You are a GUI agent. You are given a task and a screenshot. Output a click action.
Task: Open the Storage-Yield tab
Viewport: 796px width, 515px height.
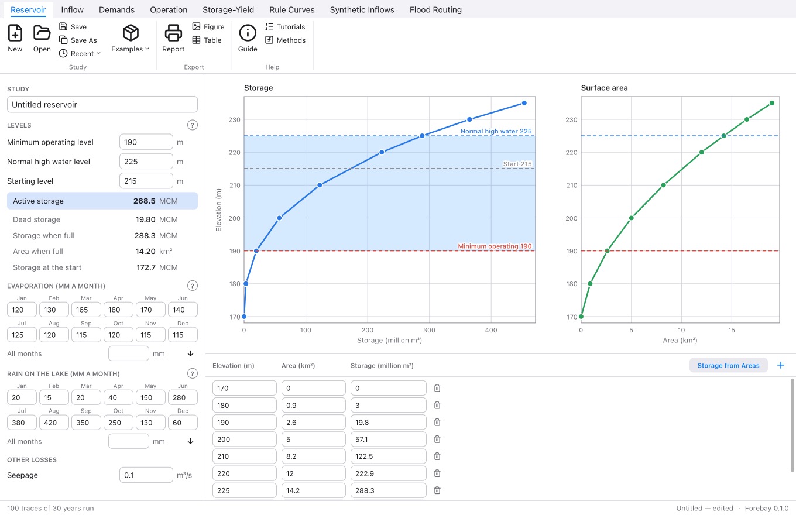pyautogui.click(x=228, y=10)
